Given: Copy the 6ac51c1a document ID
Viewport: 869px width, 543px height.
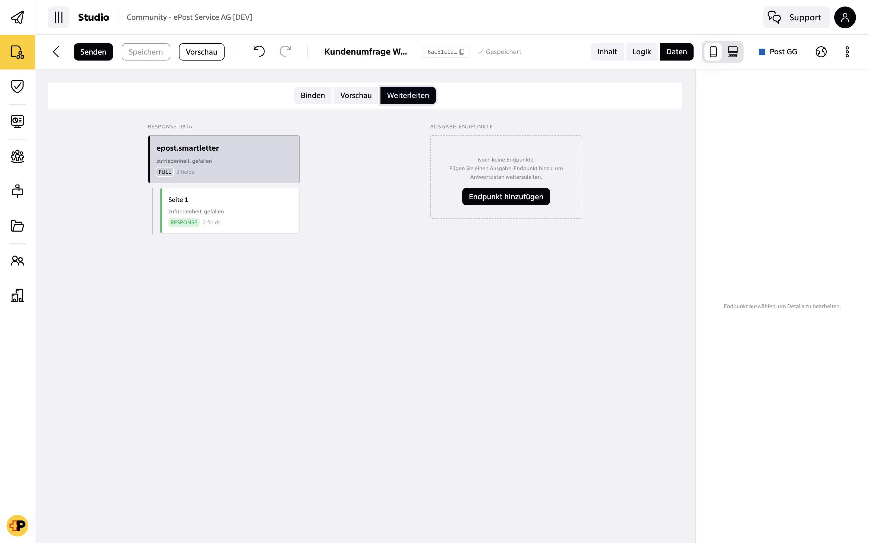Looking at the screenshot, I should coord(446,52).
